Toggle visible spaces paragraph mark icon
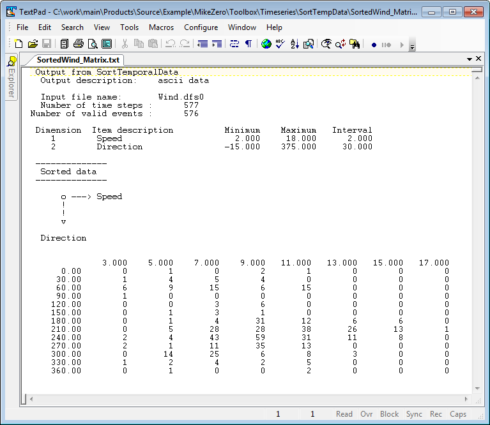This screenshot has width=490, height=425. (249, 44)
